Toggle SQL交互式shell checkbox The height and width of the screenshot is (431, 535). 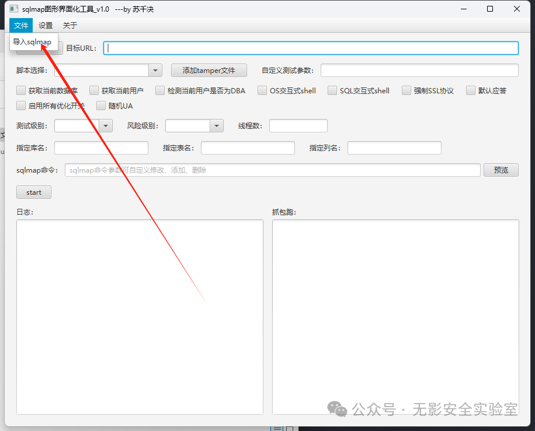(332, 90)
